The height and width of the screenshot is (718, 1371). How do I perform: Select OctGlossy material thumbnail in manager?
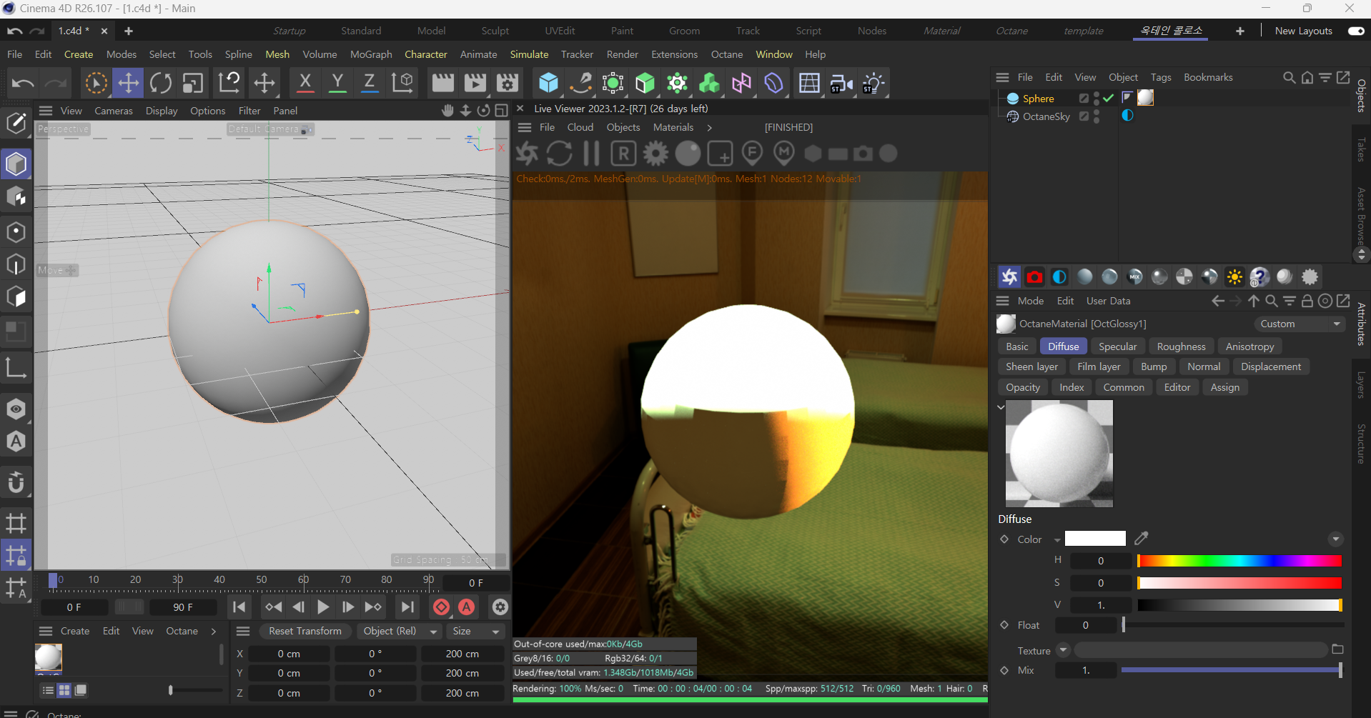coord(49,657)
